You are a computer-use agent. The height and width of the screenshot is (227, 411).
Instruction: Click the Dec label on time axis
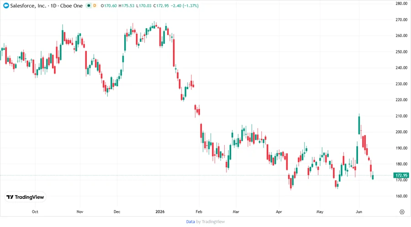pyautogui.click(x=117, y=212)
